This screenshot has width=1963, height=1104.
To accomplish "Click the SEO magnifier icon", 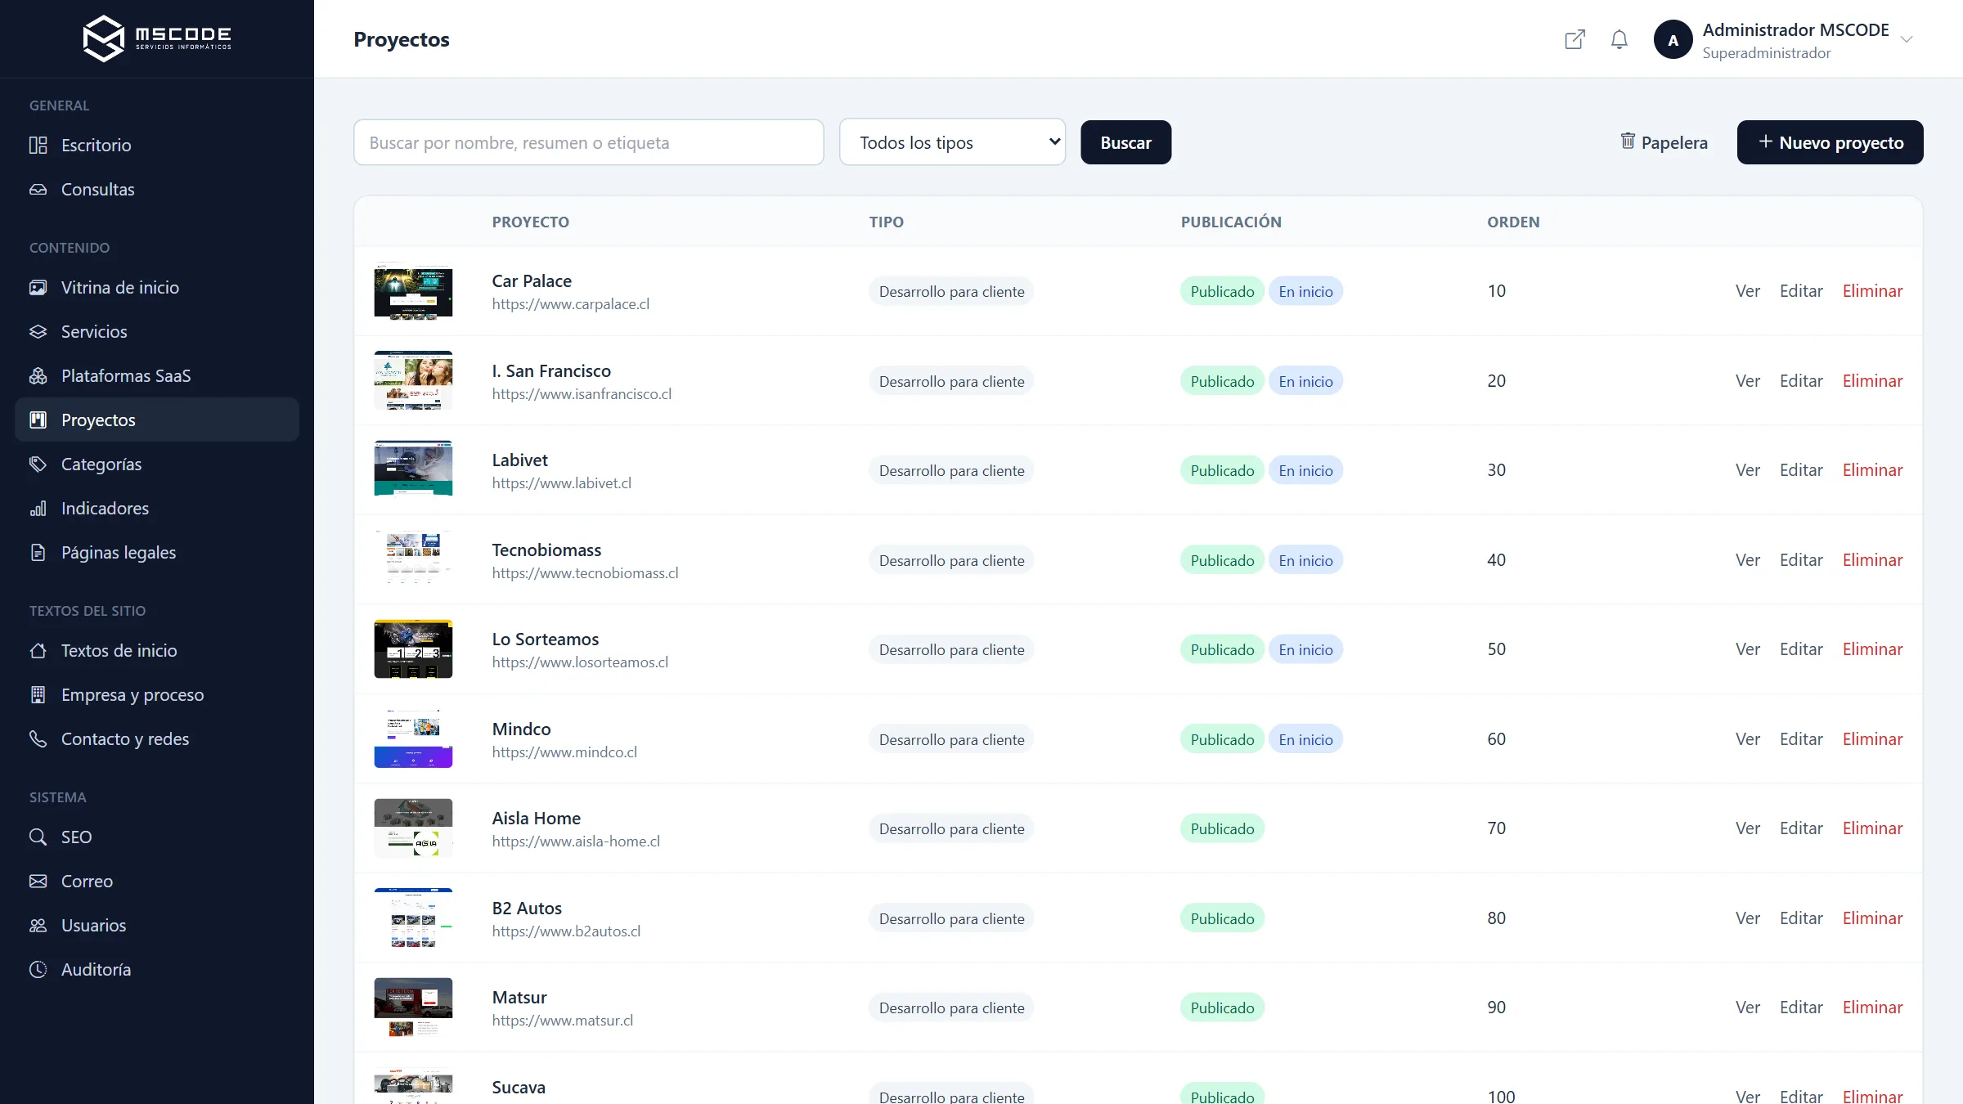I will [x=38, y=837].
